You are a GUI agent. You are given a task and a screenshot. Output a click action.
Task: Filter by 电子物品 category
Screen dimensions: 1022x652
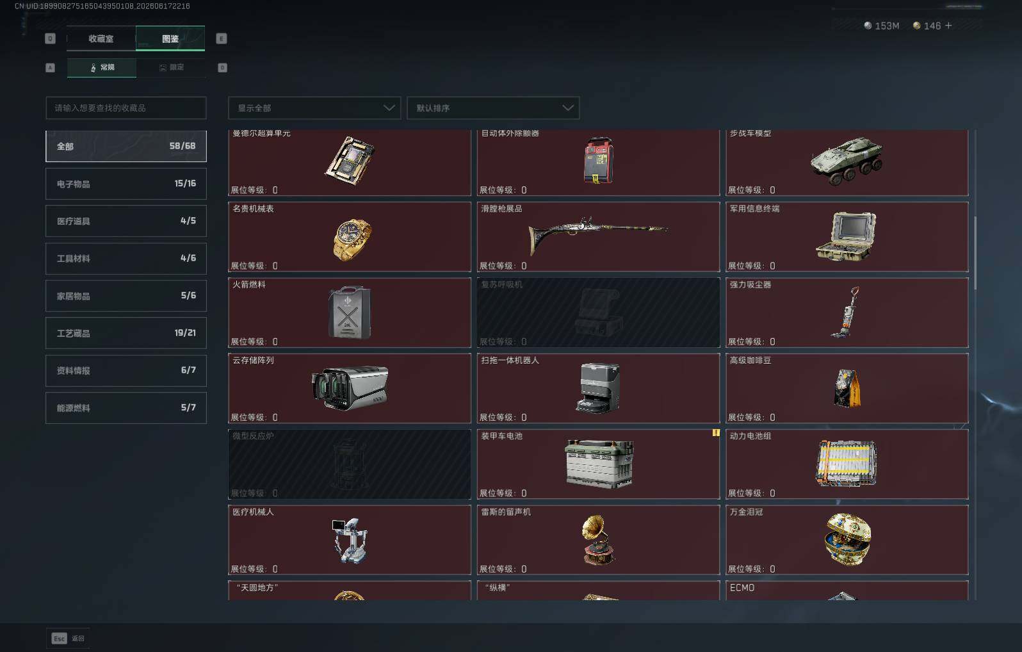(126, 184)
